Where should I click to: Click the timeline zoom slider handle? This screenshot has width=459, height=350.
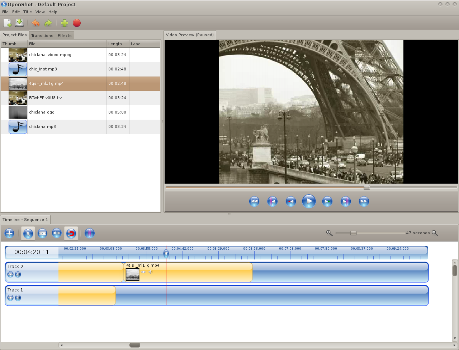click(x=354, y=233)
